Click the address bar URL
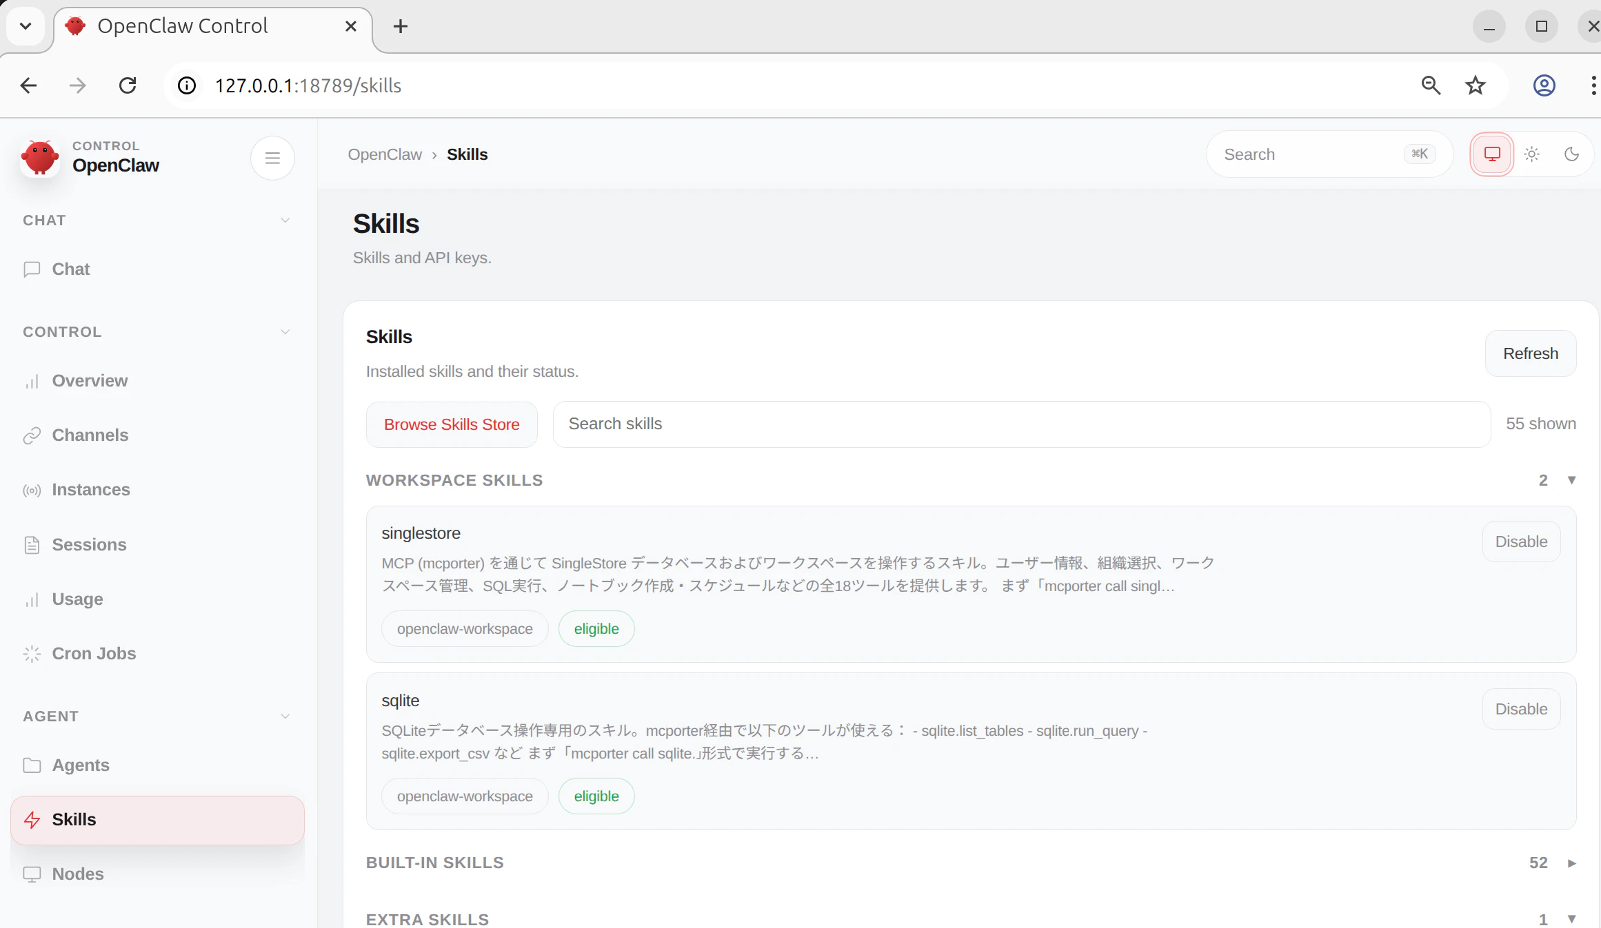The width and height of the screenshot is (1601, 928). coord(308,85)
